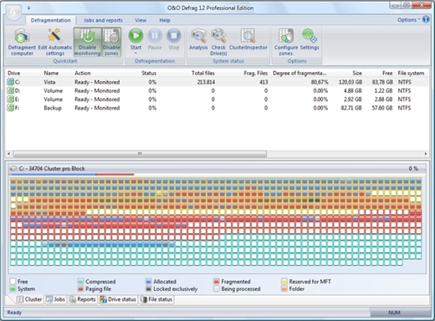Expand the dropdown arrow under Start
The width and height of the screenshot is (435, 321).
tap(136, 53)
